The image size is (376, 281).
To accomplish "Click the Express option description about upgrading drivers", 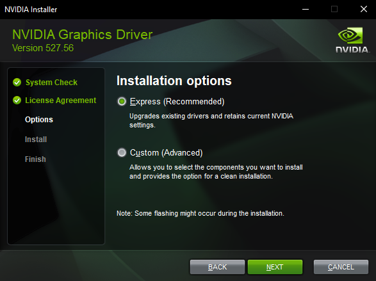I will 211,120.
